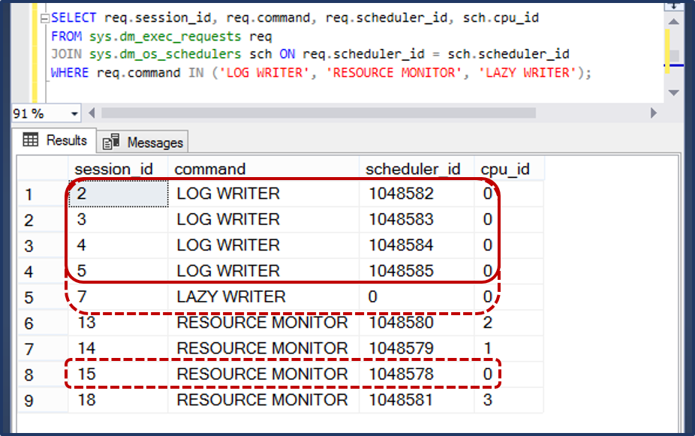Viewport: 695px width, 436px height.
Task: Click the grid icon on the Results tab
Action: tap(30, 141)
